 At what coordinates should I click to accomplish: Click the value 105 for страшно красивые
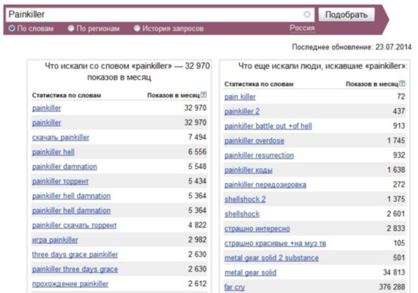tap(399, 243)
